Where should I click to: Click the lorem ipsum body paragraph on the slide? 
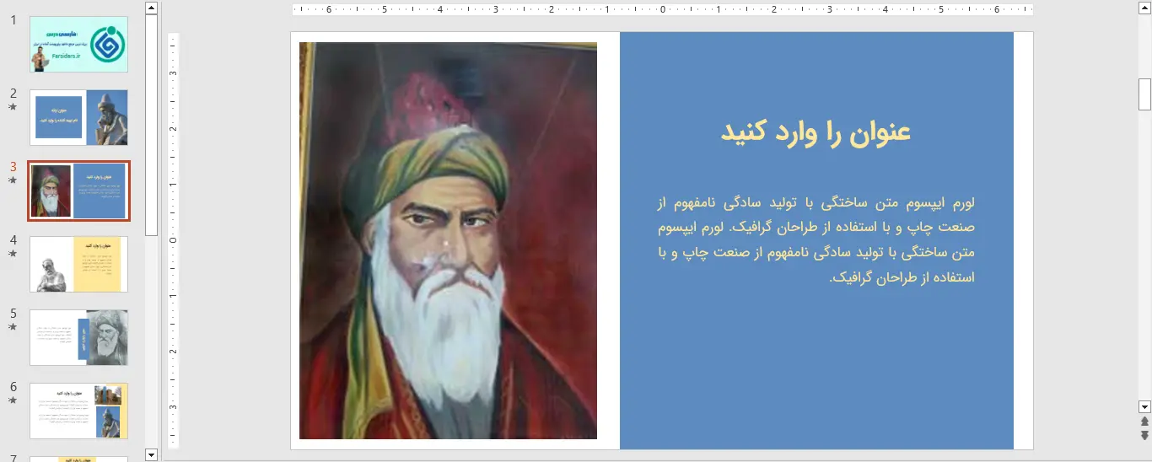(816, 240)
